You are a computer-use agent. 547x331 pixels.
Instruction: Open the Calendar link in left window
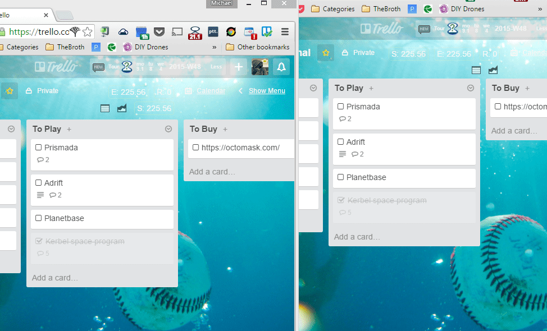(211, 91)
